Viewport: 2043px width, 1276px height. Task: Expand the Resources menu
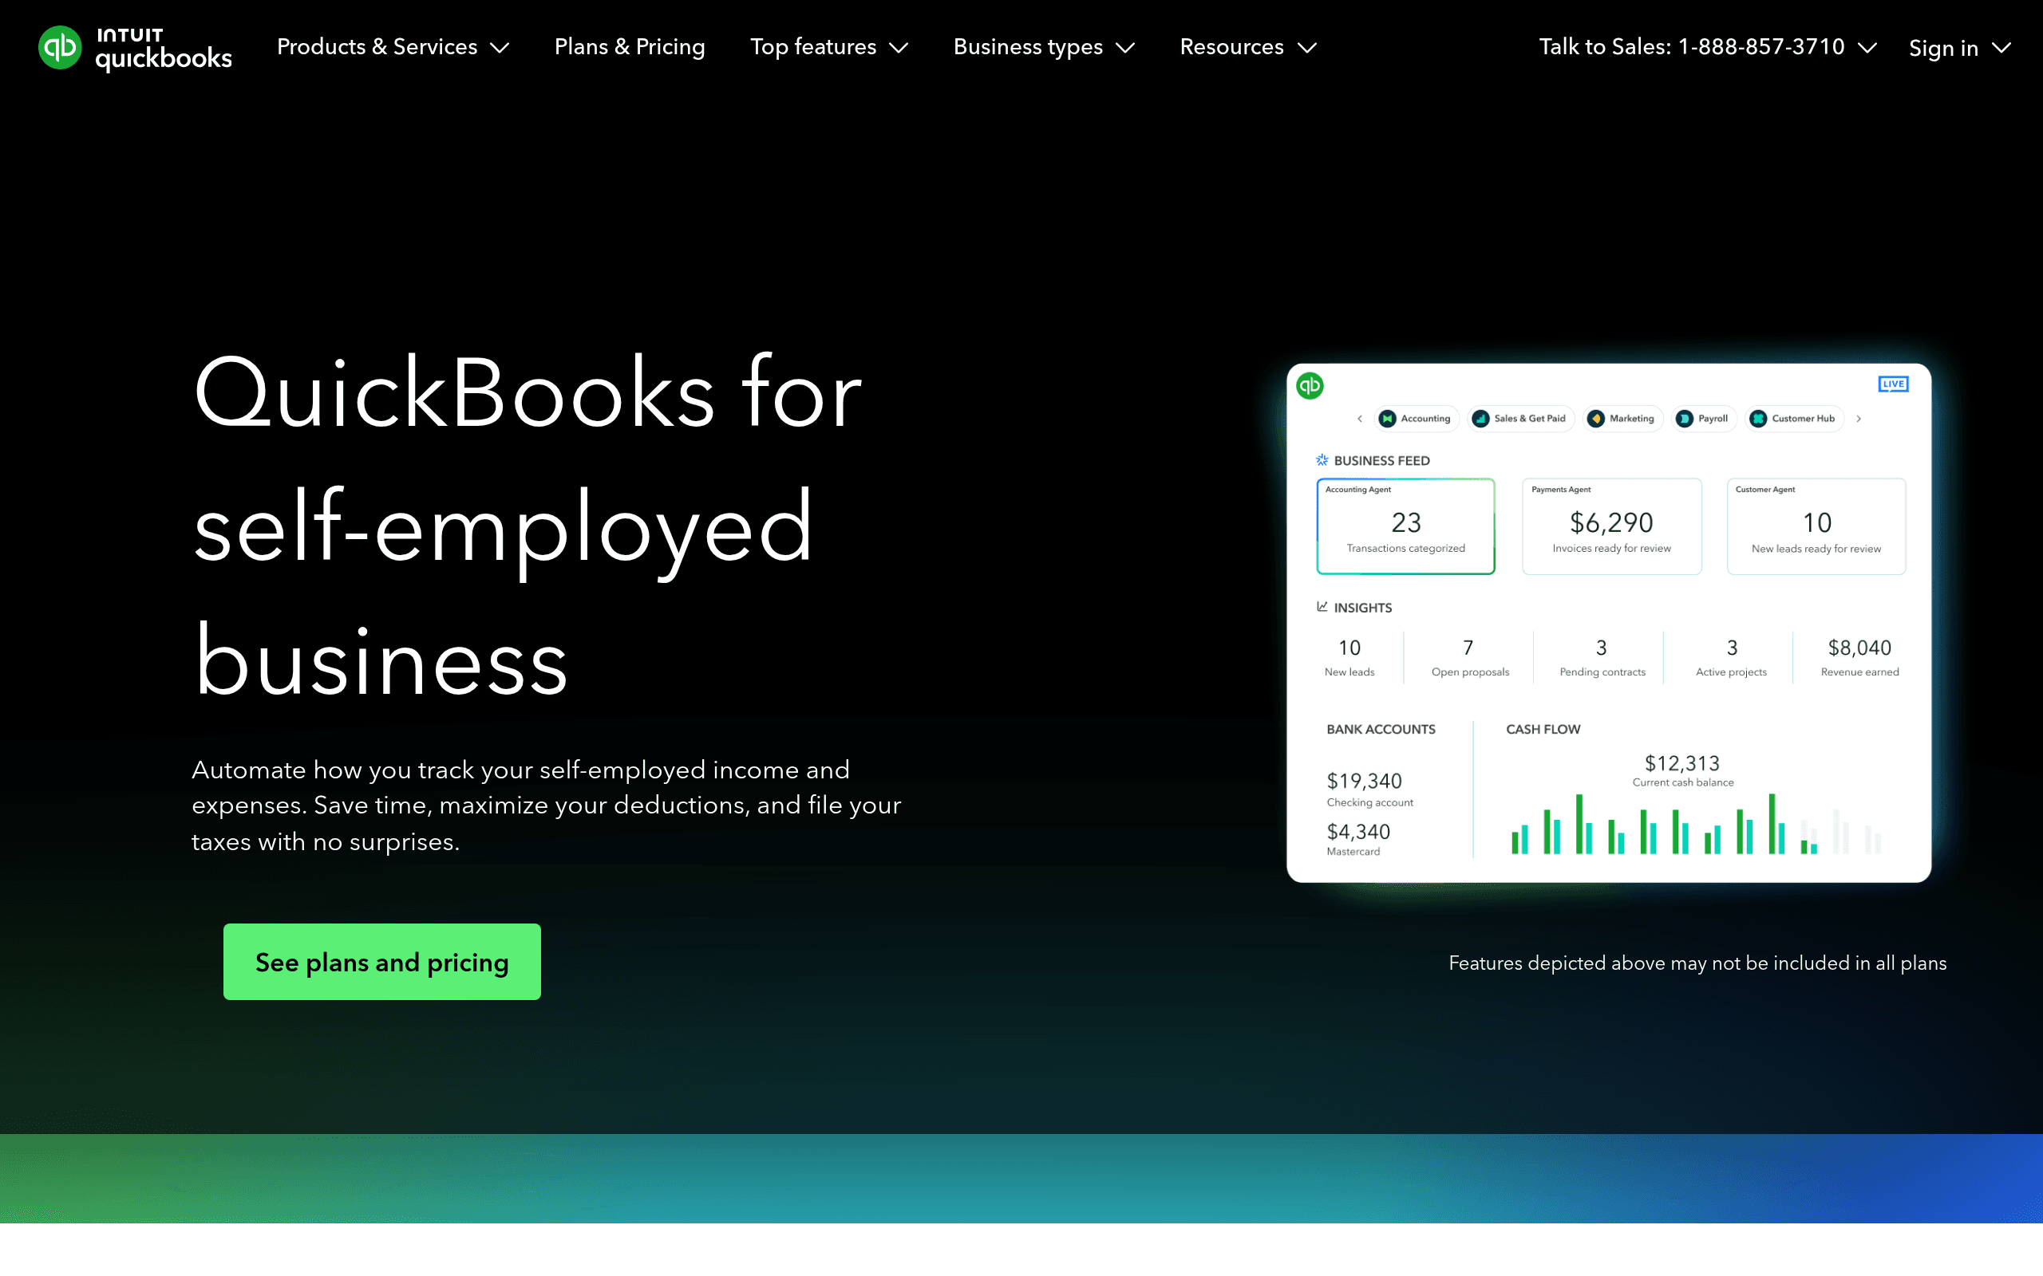click(x=1248, y=47)
